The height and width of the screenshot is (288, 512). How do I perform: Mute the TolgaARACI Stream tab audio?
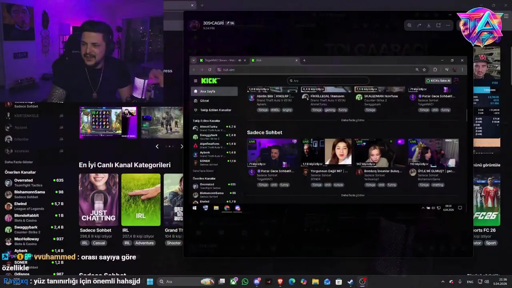[x=240, y=60]
